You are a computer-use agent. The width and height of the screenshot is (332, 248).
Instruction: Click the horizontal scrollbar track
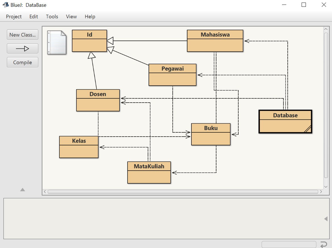(x=183, y=192)
